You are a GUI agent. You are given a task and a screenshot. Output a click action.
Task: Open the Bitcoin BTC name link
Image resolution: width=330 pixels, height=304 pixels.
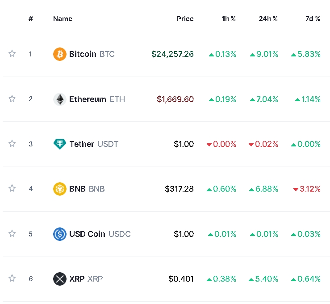92,54
